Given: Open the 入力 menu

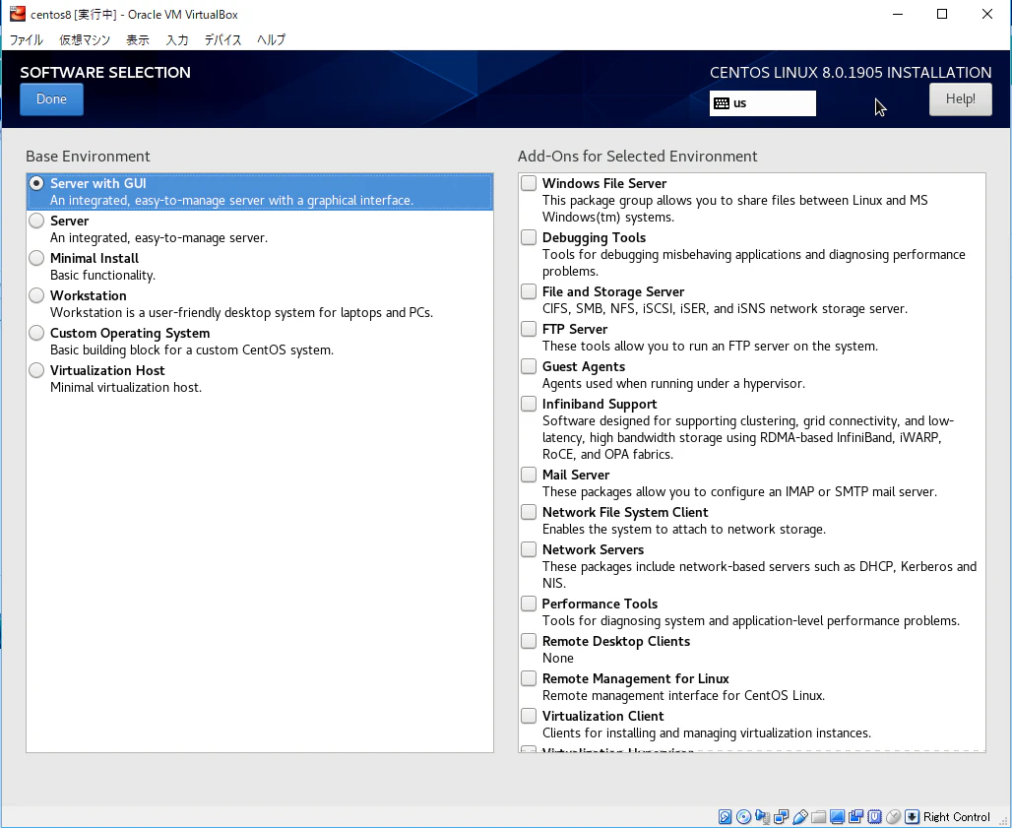Looking at the screenshot, I should 177,40.
